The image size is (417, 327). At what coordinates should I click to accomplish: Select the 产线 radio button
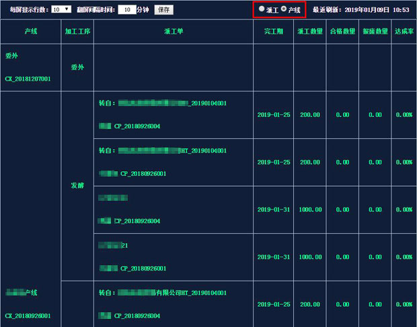tap(284, 9)
